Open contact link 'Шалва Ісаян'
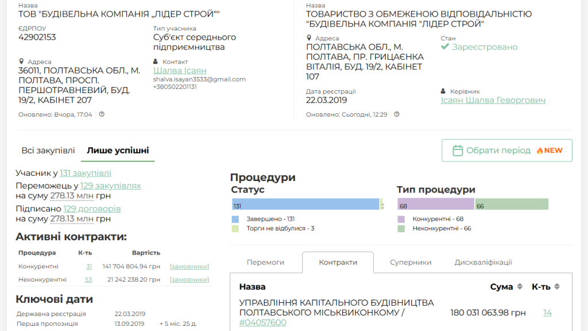The height and width of the screenshot is (331, 588). 180,71
